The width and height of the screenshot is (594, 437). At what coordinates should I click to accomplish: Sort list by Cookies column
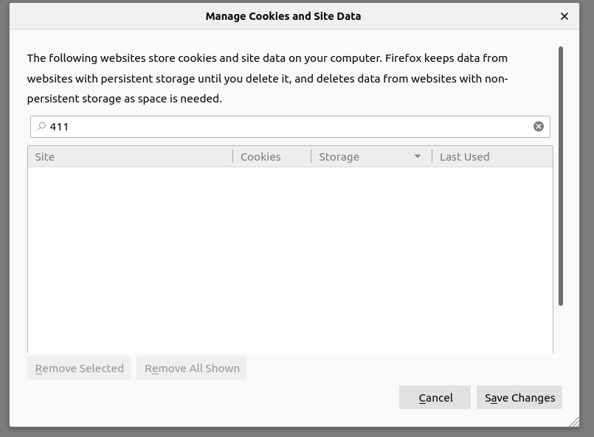pos(271,157)
